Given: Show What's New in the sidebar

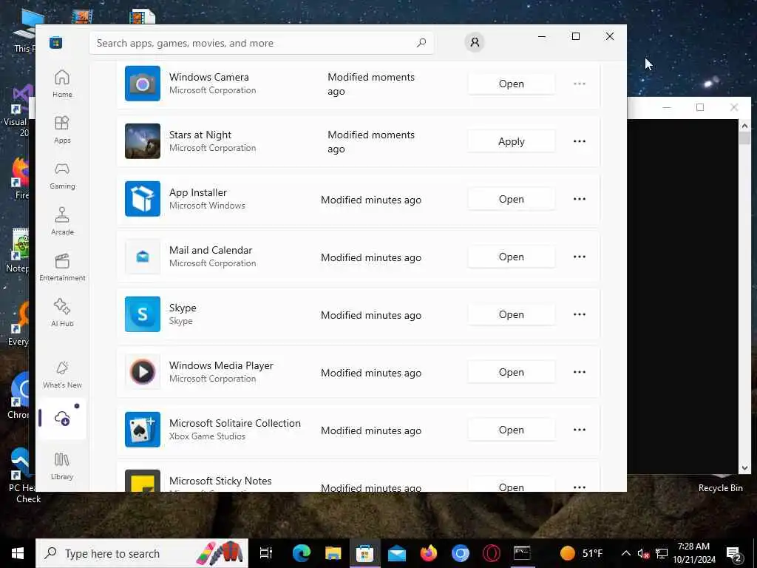Looking at the screenshot, I should point(62,374).
